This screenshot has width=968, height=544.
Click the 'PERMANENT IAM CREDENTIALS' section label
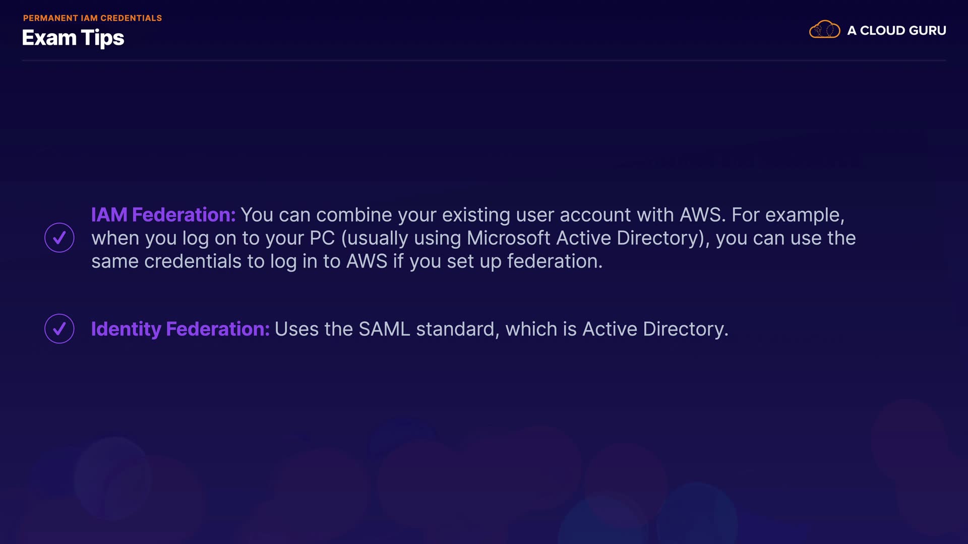coord(92,18)
